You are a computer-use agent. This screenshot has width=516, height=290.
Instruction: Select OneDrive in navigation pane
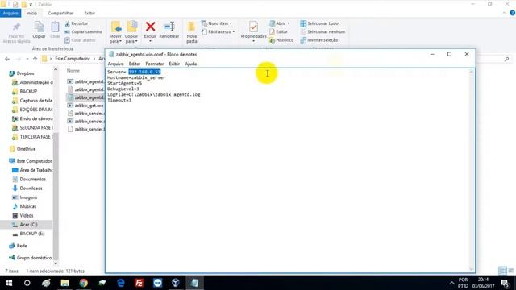[x=23, y=149]
